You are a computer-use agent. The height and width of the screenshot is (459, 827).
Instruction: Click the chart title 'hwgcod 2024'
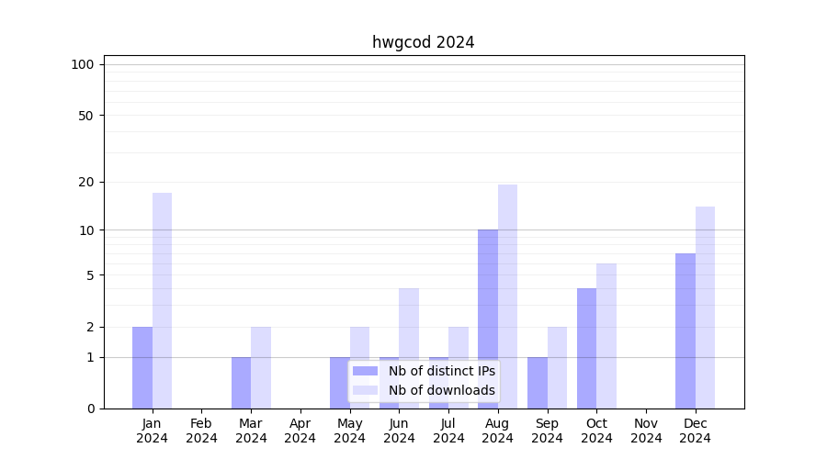point(423,42)
